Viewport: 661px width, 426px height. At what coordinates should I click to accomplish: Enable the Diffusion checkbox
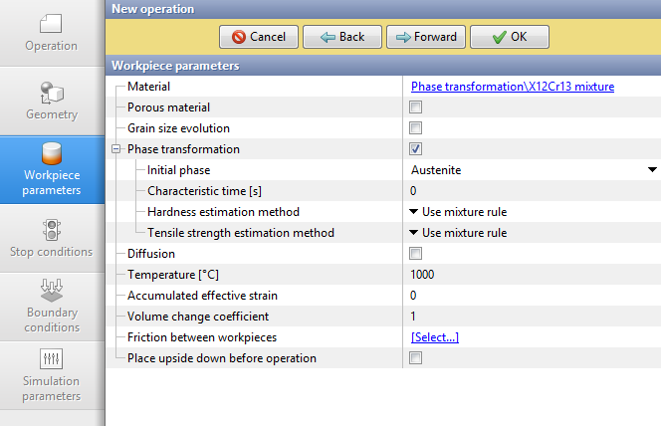415,254
